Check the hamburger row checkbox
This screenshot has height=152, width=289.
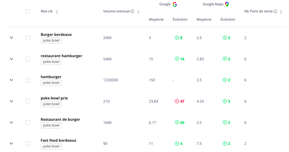[28, 80]
